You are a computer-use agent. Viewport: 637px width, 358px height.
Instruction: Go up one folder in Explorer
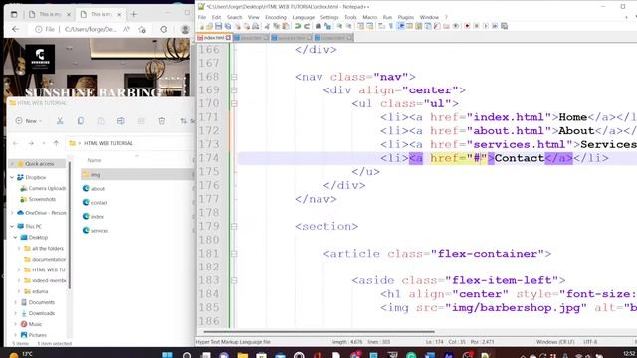[x=56, y=143]
